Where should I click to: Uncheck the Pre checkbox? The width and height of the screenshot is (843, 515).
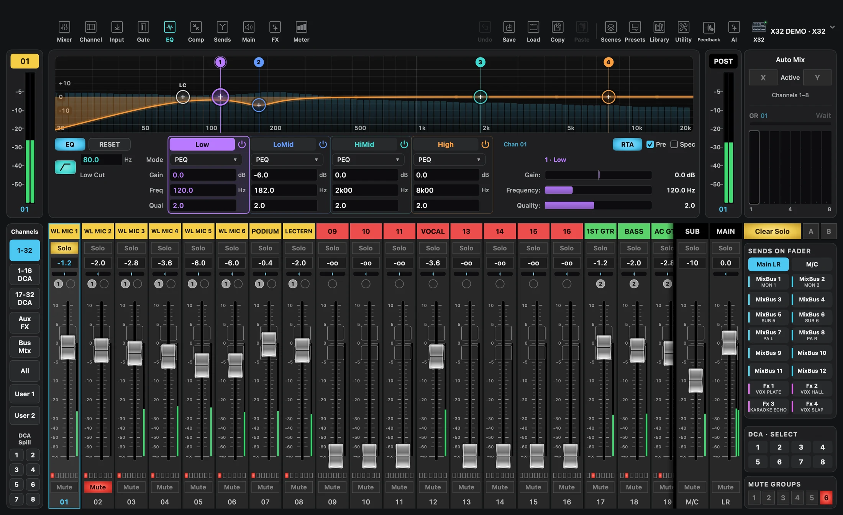click(650, 144)
